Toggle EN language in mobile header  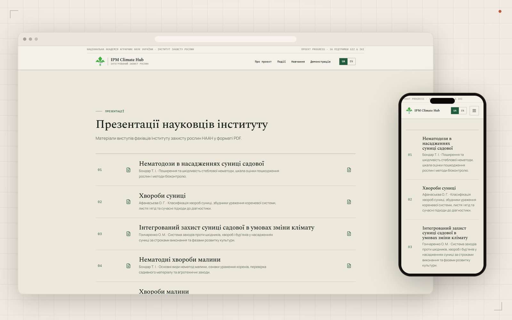tap(462, 111)
